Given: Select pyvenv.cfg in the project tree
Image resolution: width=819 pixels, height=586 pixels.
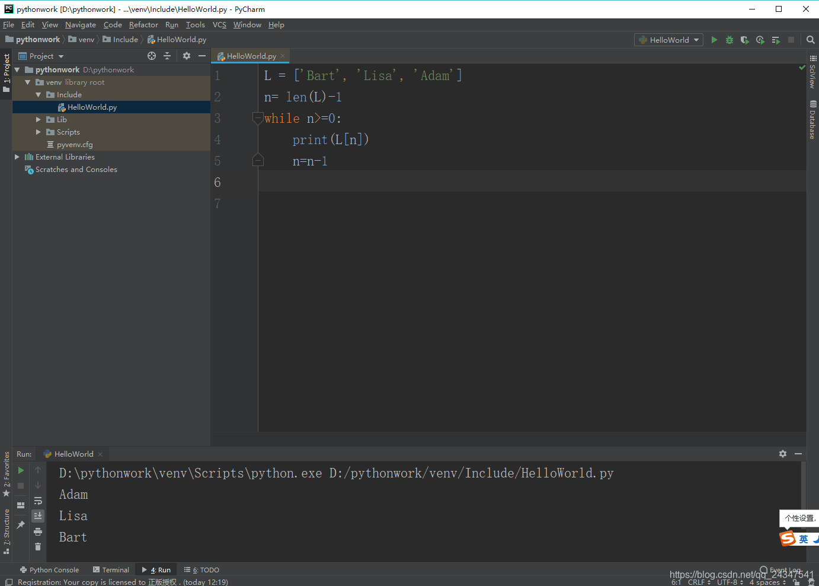Looking at the screenshot, I should click(111, 145).
